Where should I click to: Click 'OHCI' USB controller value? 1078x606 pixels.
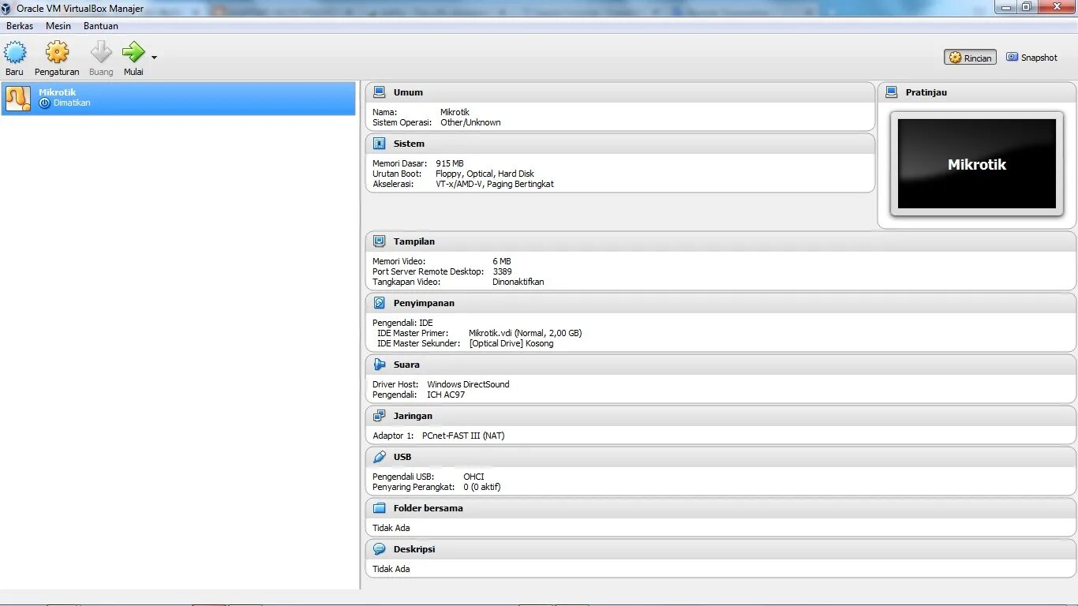(473, 477)
